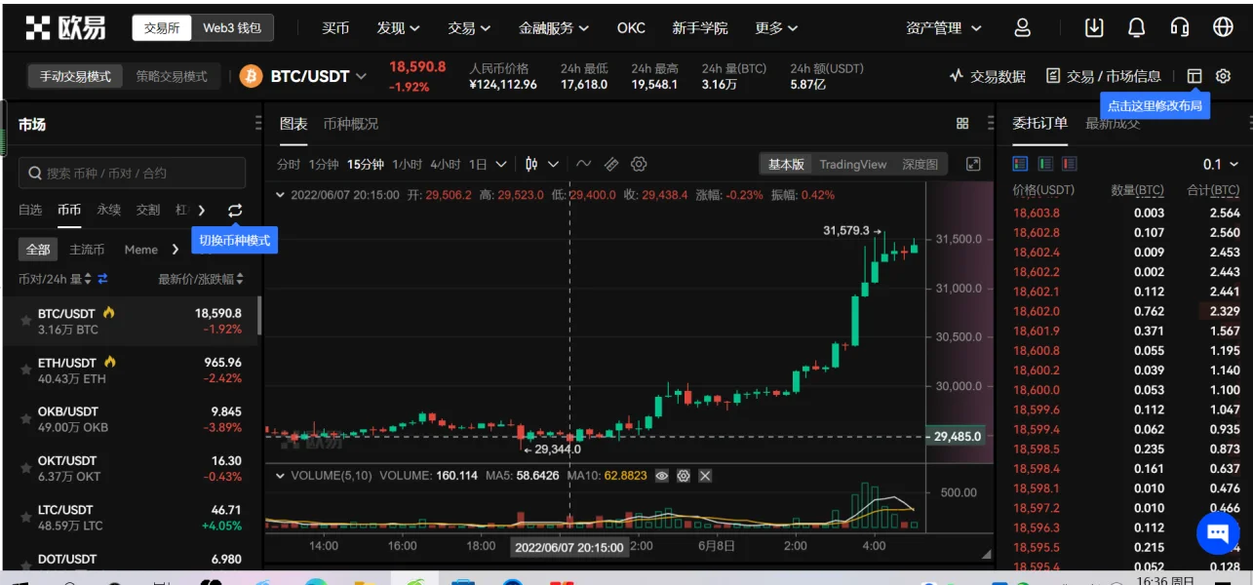The width and height of the screenshot is (1253, 585).
Task: Click the switch coin mode icon
Action: click(x=235, y=210)
